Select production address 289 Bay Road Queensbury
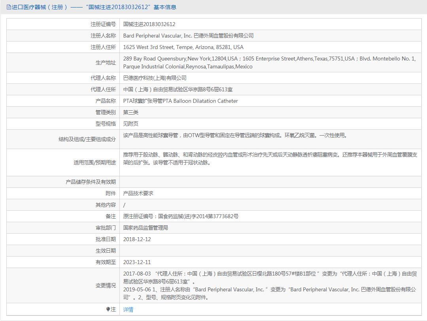The width and height of the screenshot is (427, 321). [x=269, y=62]
